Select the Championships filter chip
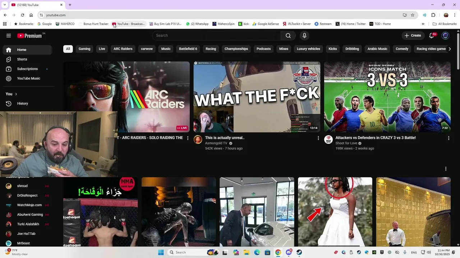 tap(236, 49)
